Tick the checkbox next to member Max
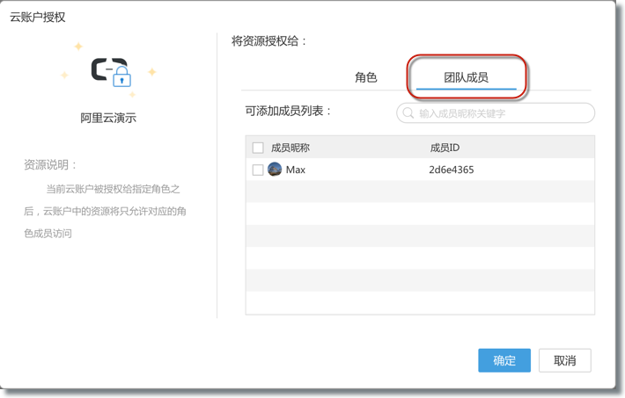This screenshot has height=398, width=625. click(x=258, y=170)
